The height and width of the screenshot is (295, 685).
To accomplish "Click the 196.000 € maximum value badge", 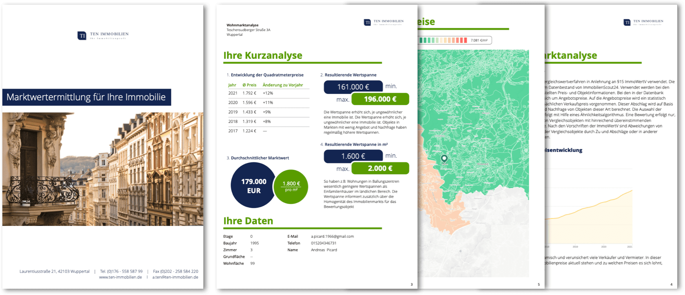I will click(380, 99).
